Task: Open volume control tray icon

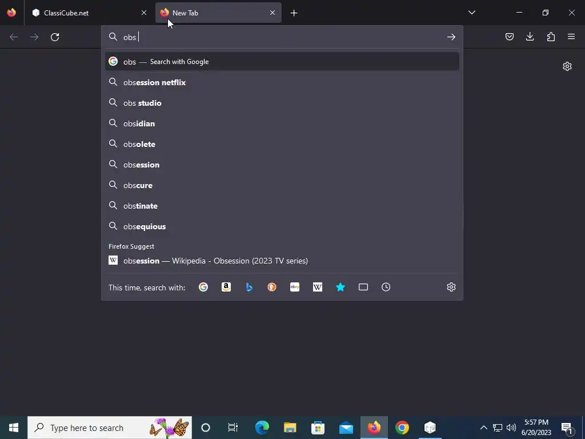Action: coord(511,428)
